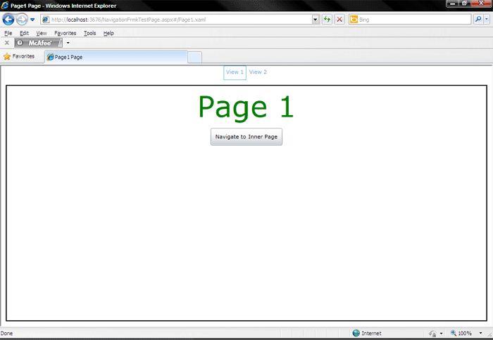This screenshot has width=493, height=340.
Task: Click the status bar privacy lock icon
Action: point(432,334)
